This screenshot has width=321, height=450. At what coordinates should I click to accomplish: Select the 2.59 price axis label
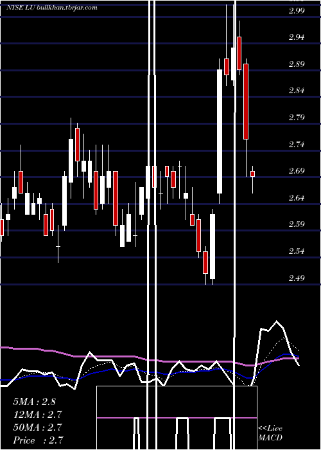click(x=297, y=224)
